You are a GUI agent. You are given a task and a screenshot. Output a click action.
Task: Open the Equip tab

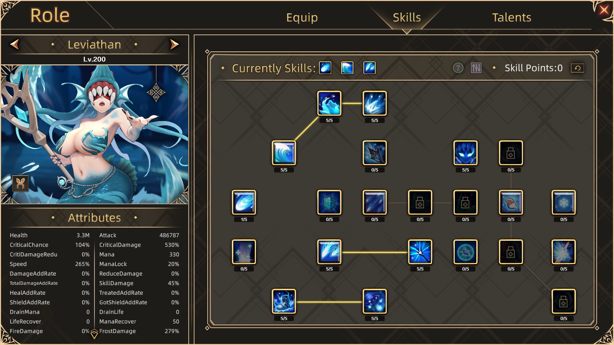tap(302, 17)
